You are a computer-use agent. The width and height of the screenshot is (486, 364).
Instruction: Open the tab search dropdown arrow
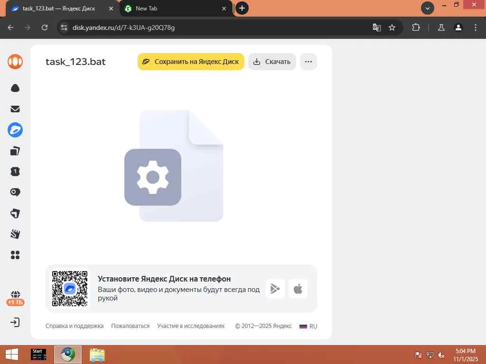coord(428,9)
